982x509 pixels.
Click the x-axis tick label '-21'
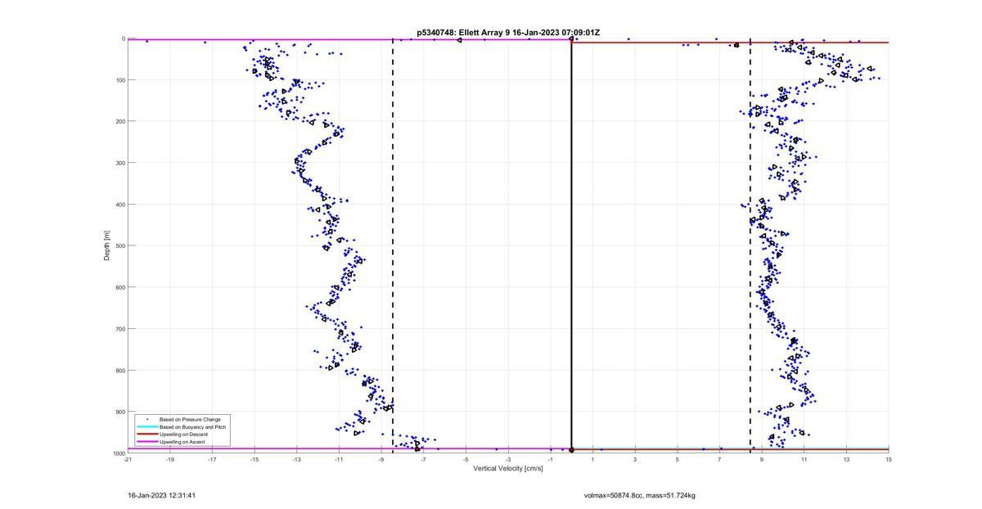(128, 459)
